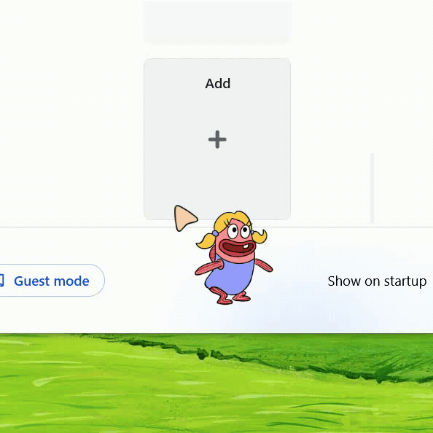The width and height of the screenshot is (433, 433).
Task: Click the tan arrow pointer shape
Action: [x=184, y=218]
